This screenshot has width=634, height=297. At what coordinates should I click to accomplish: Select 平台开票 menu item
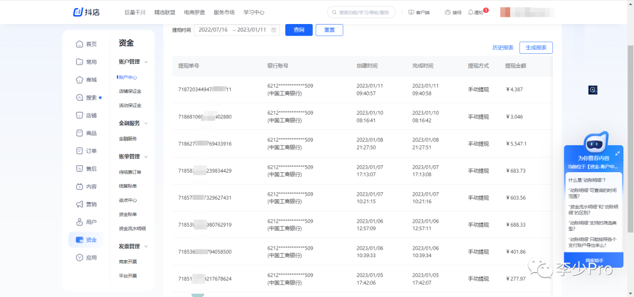[x=128, y=276]
